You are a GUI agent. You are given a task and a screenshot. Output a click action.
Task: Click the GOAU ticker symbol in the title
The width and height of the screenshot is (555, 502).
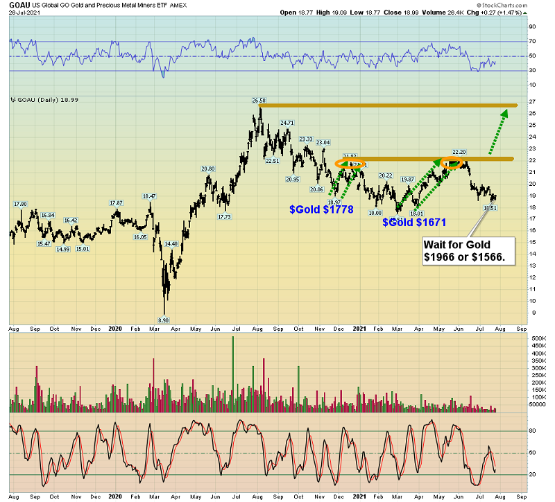[19, 5]
